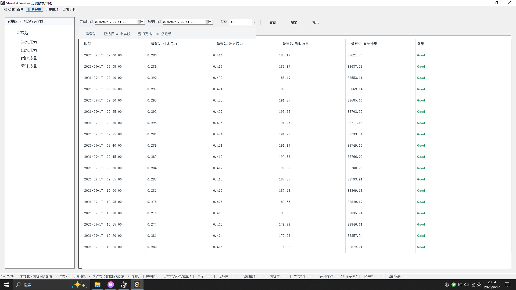Click inlet pressure value 0.282

tap(152, 179)
